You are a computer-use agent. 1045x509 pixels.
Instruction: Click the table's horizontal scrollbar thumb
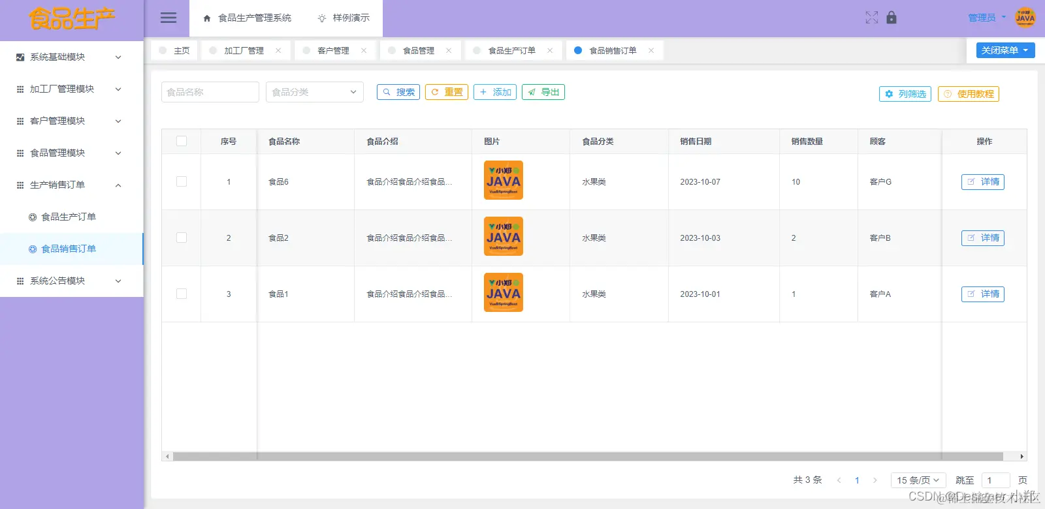588,457
